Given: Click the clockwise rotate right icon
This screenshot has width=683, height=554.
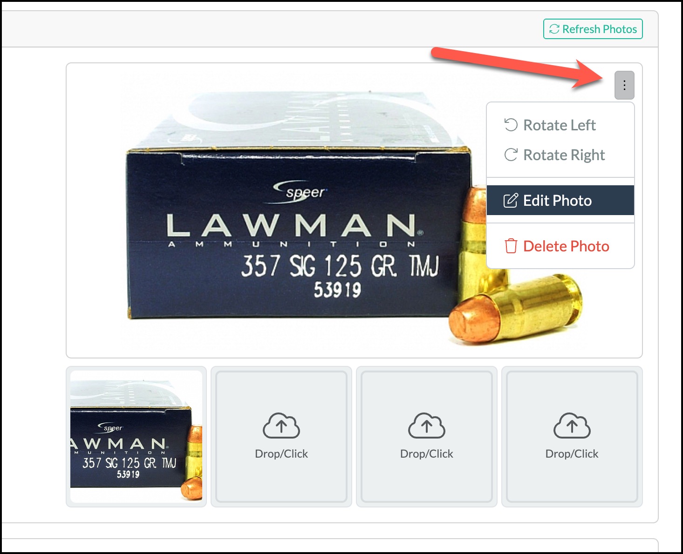Looking at the screenshot, I should point(511,155).
